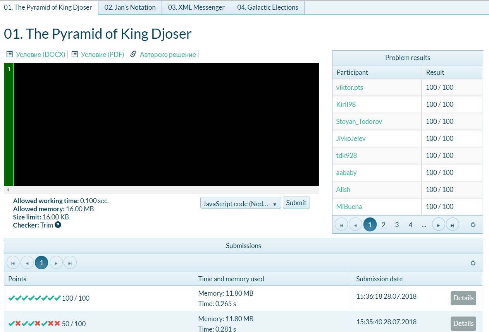This screenshot has width=489, height=332.
Task: Click the page heading 01. The Pyramid of King Djoser
Action: 98,34
